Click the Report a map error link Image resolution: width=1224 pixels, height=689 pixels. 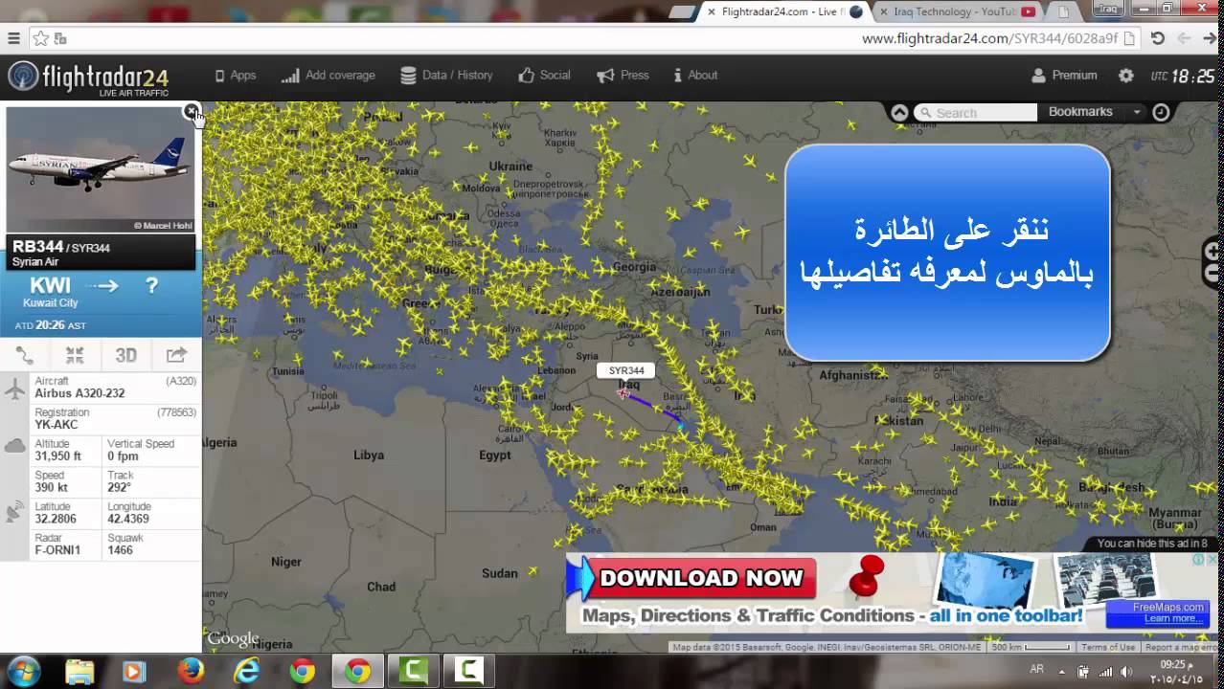1184,648
